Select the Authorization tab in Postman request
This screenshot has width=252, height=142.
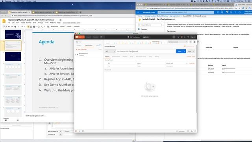point(116,57)
